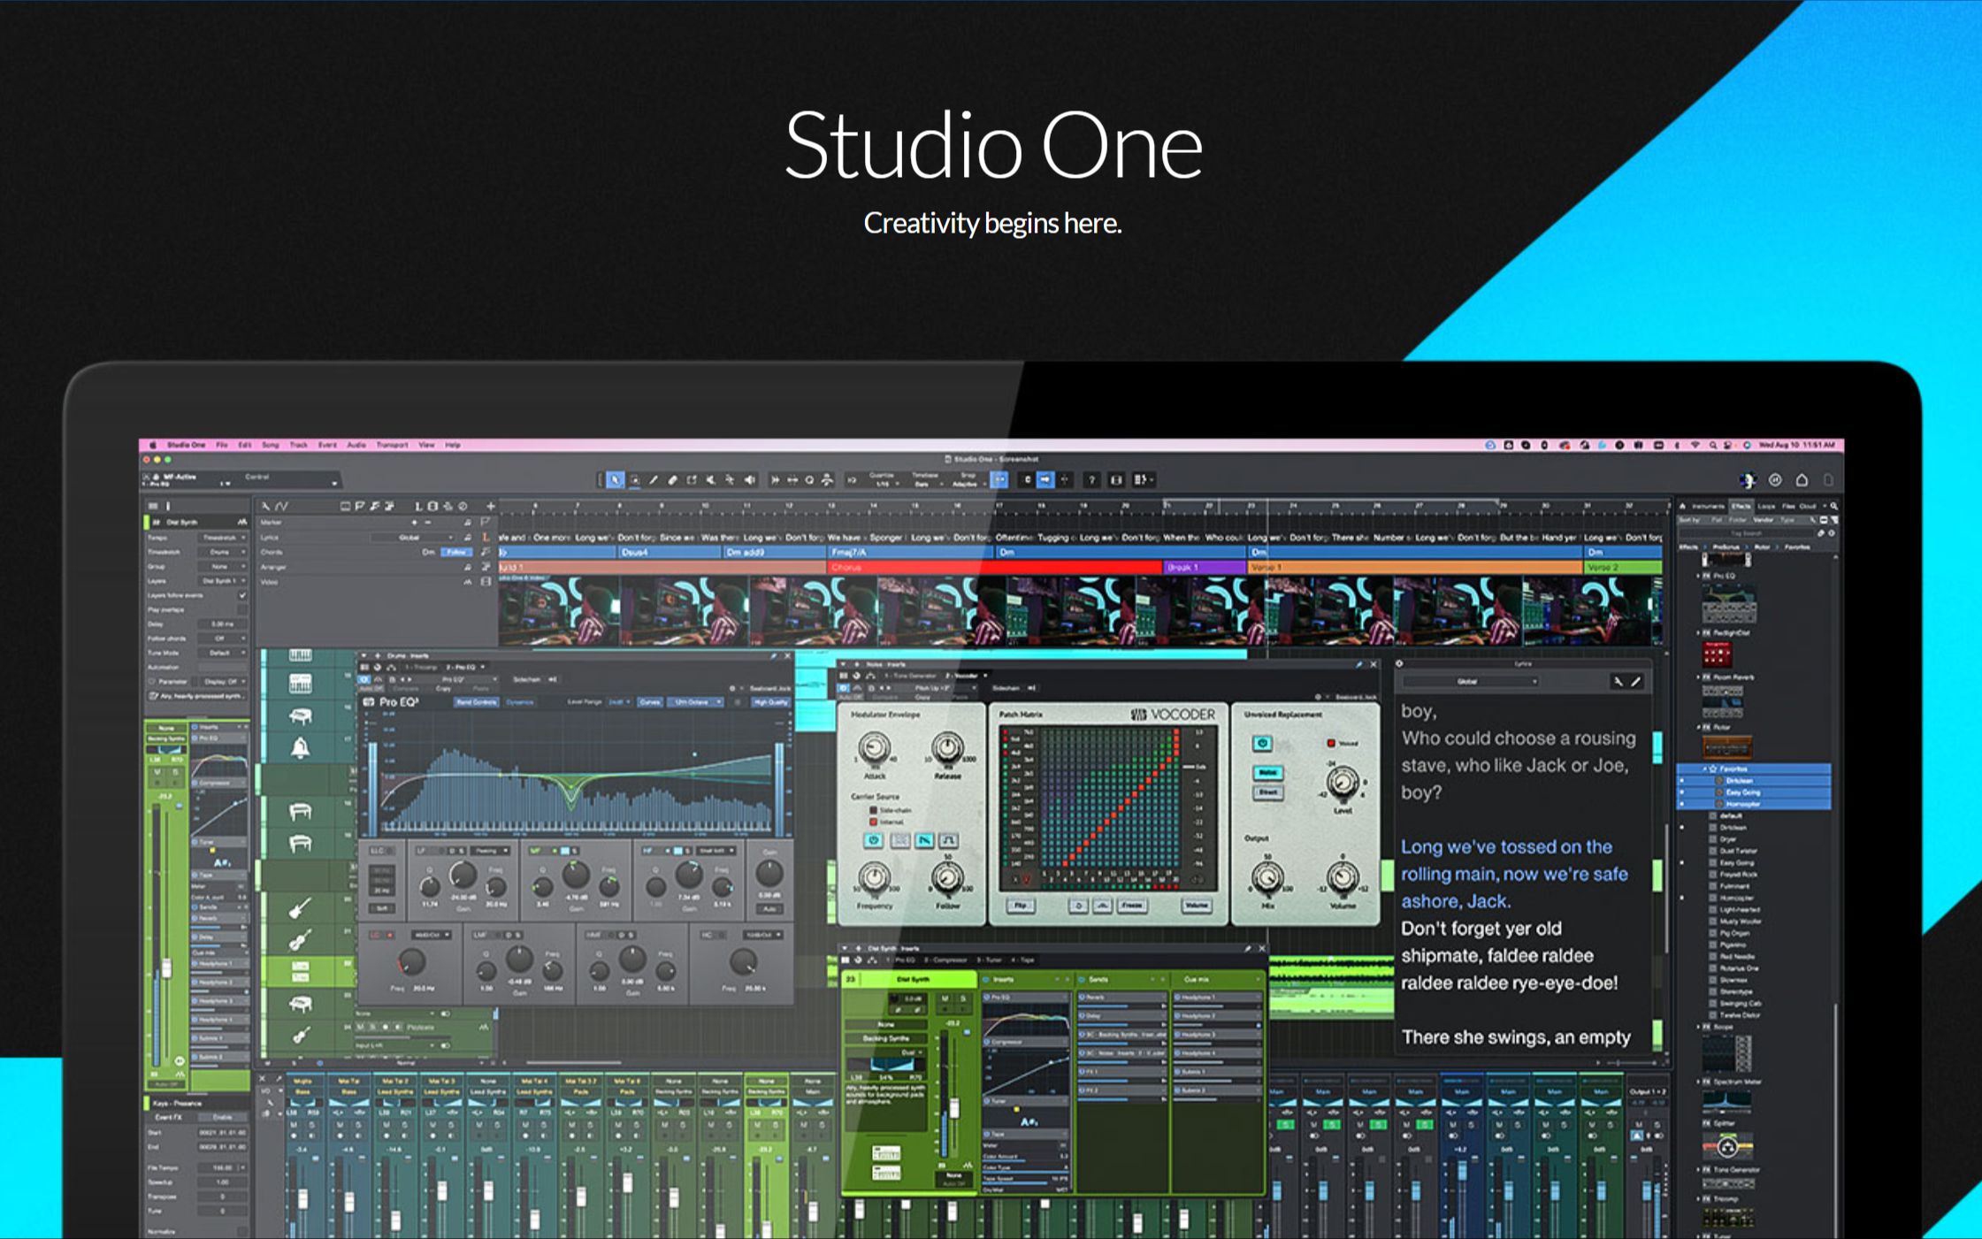The height and width of the screenshot is (1239, 1982).
Task: Switch to the Instruments browser tab
Action: [1708, 507]
